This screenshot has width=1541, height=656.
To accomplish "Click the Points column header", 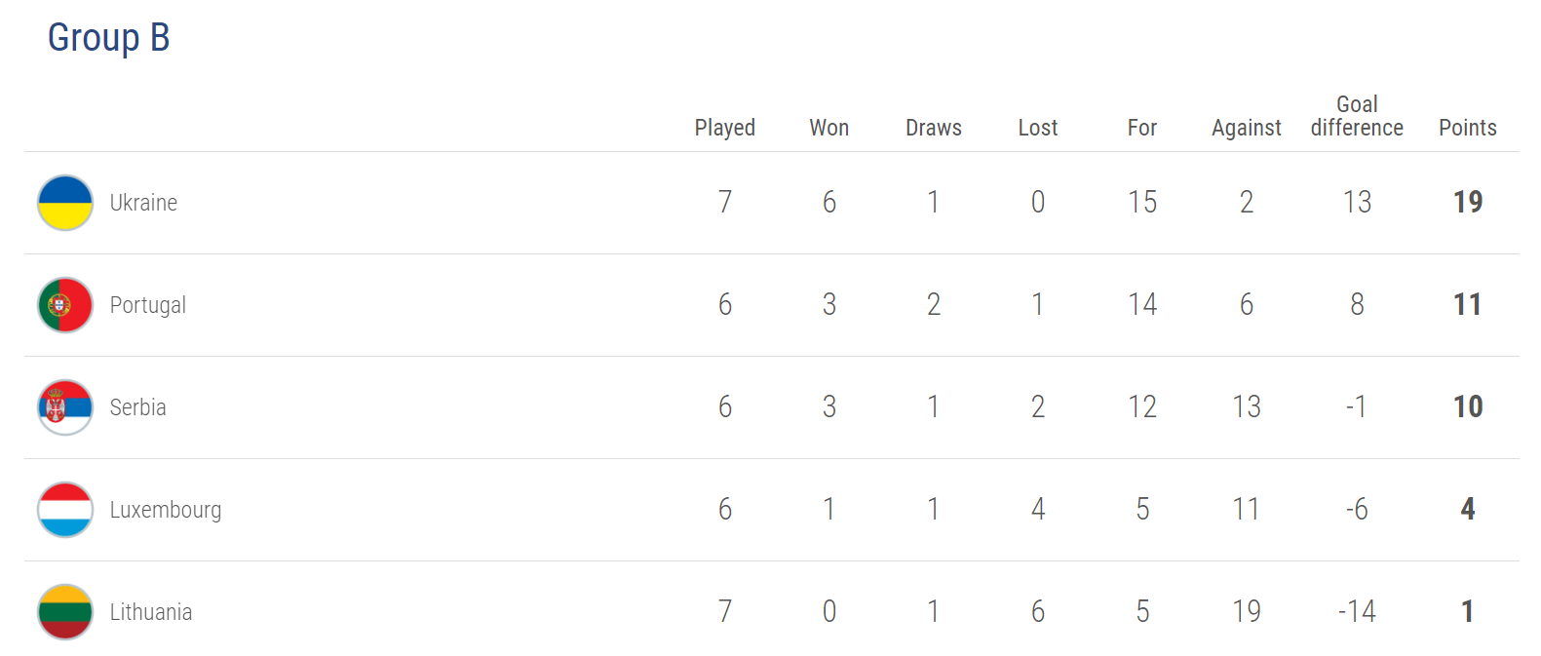I will pyautogui.click(x=1467, y=128).
